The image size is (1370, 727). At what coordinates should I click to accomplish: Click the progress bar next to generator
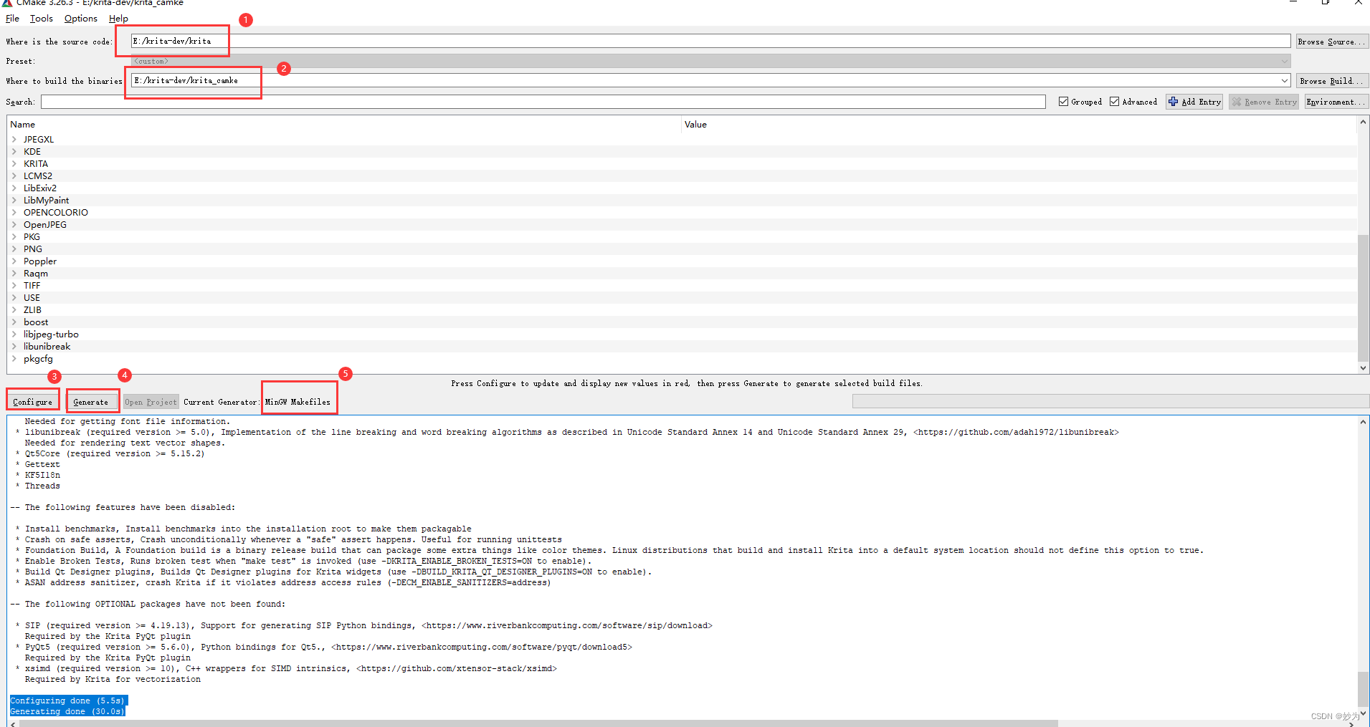tap(1110, 401)
